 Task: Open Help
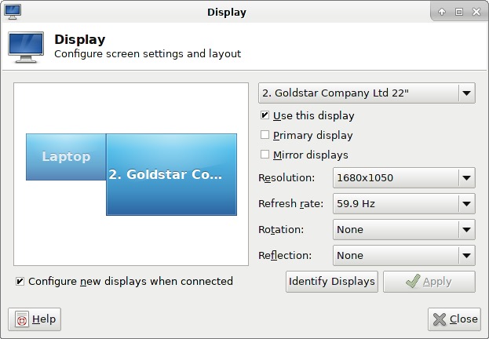click(x=35, y=319)
